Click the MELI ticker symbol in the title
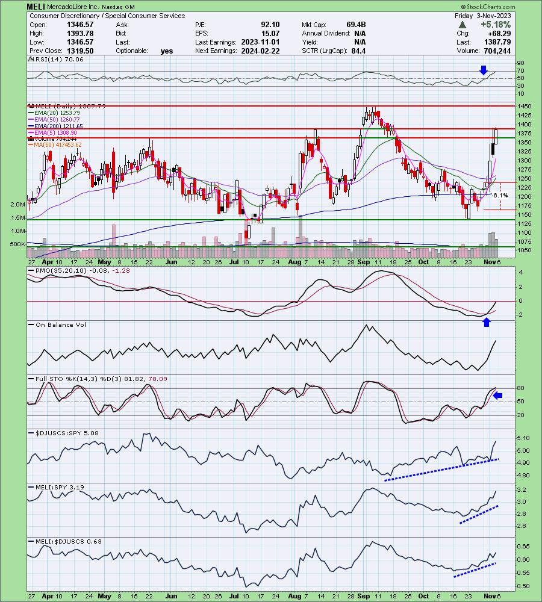Viewport: 542px width, 602px height. click(x=36, y=7)
